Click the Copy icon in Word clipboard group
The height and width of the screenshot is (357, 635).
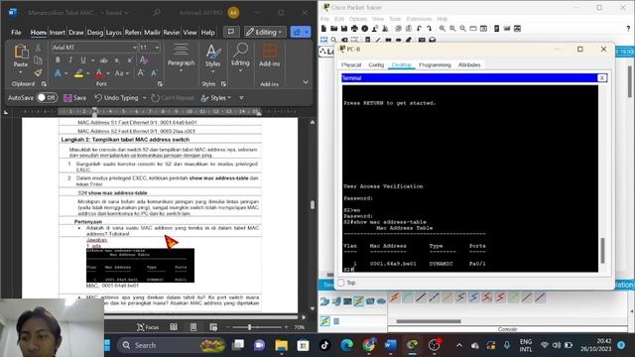point(38,60)
